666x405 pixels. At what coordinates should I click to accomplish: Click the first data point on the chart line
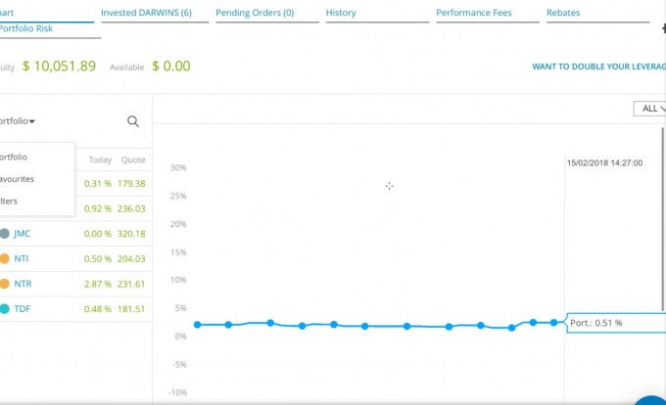197,325
